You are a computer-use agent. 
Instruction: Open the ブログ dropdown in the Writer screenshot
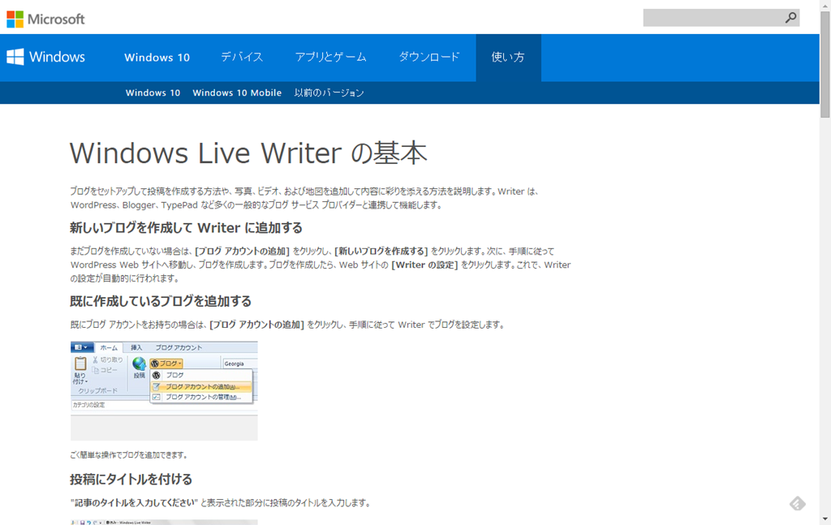[166, 364]
